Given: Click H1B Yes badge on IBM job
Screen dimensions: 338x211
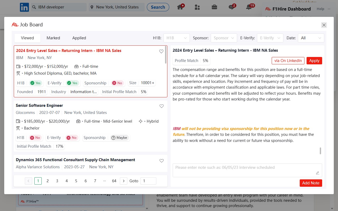Looking at the screenshot, I should click(x=35, y=83).
